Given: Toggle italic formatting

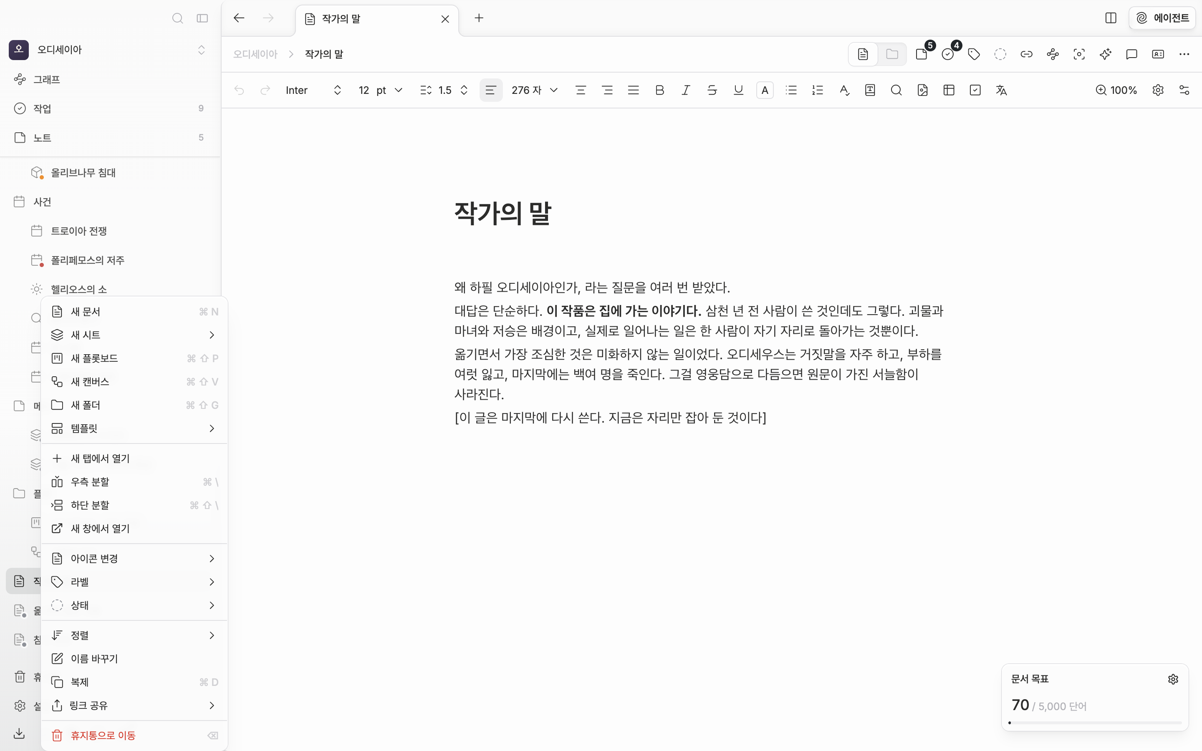Looking at the screenshot, I should [686, 90].
